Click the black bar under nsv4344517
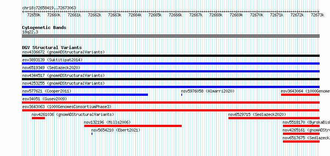The width and height of the screenshot is (330, 156). 171,79
